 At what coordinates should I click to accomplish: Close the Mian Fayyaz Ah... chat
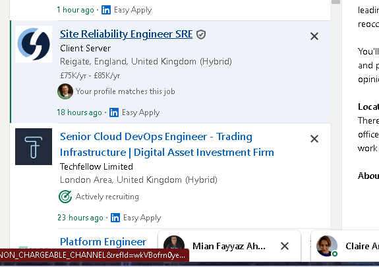[x=285, y=246]
